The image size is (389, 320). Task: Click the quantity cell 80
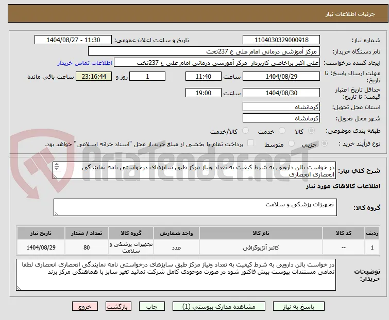click(87, 247)
